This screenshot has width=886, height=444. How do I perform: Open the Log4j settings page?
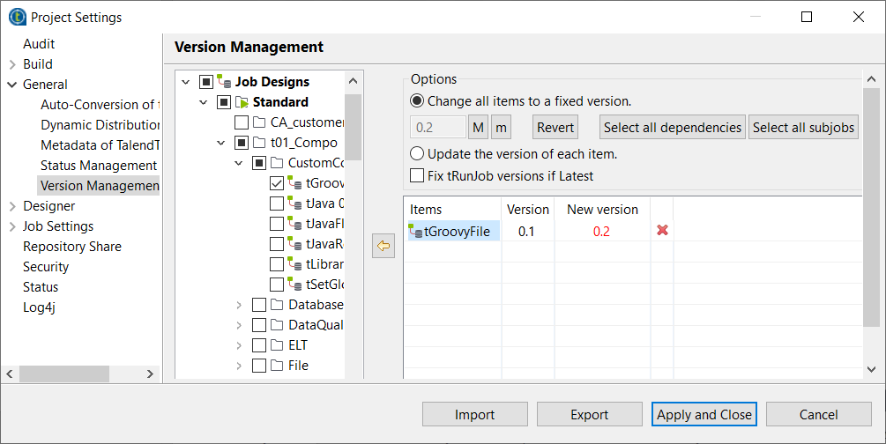coord(40,307)
